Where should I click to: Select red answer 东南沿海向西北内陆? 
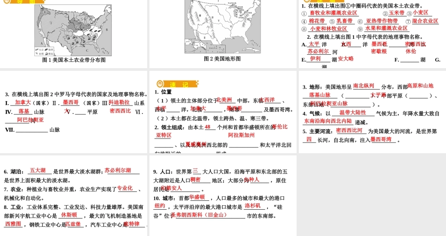point(328,121)
